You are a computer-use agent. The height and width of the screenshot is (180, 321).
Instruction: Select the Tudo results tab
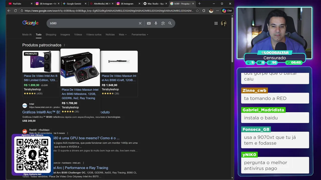38,34
